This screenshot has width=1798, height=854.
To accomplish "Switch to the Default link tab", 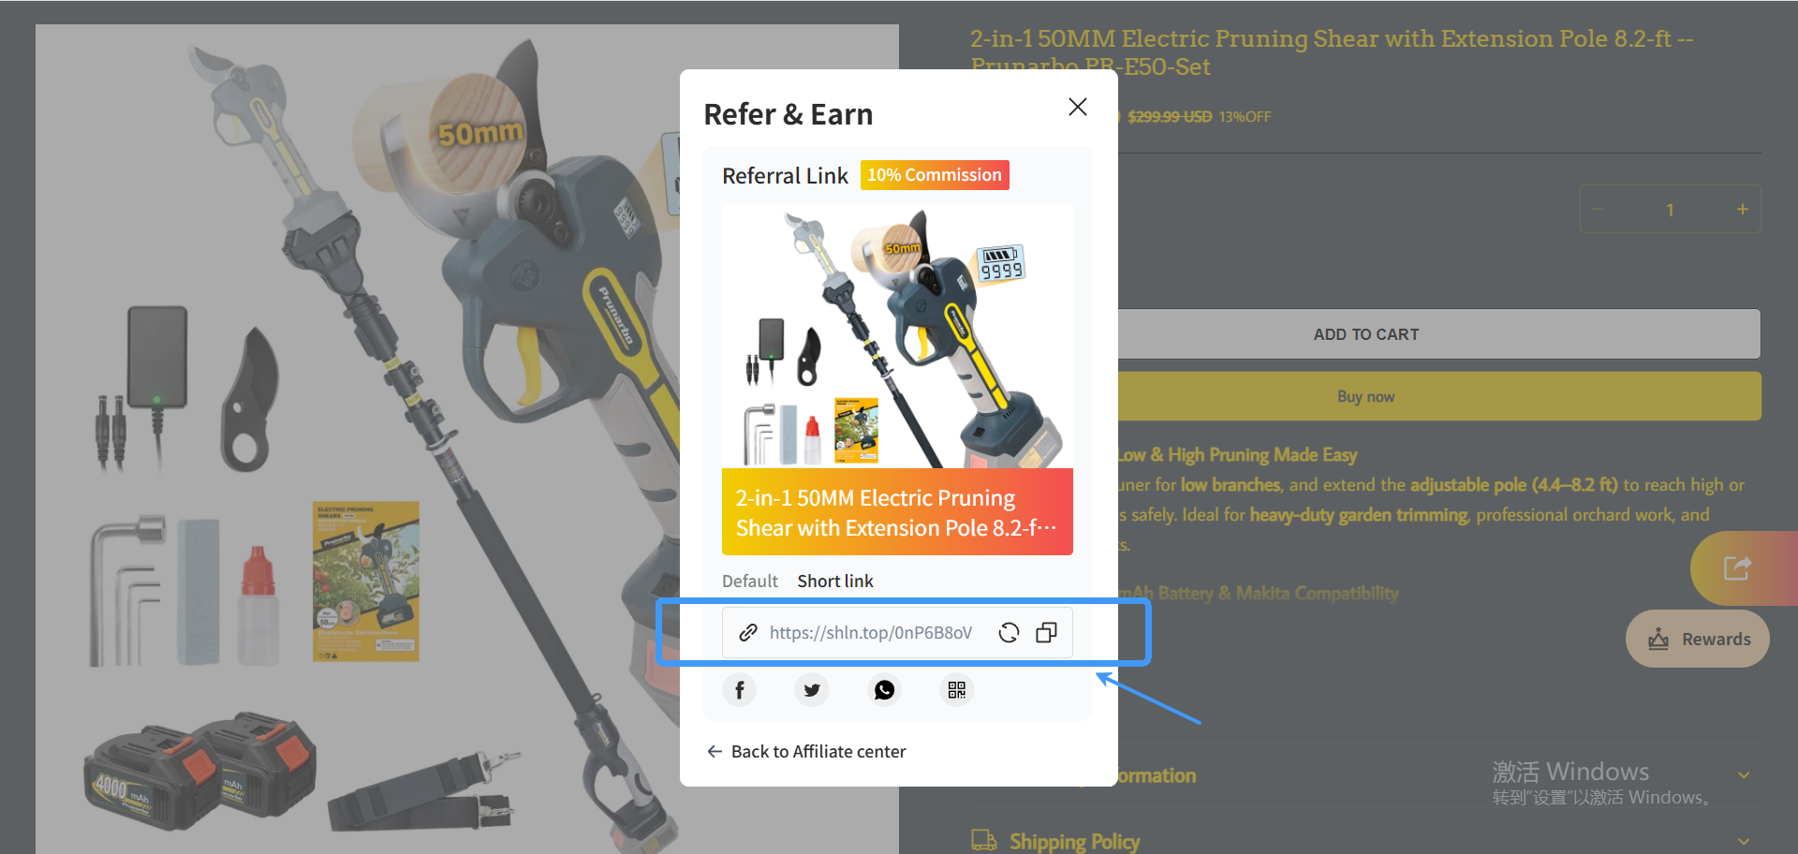I will pyautogui.click(x=750, y=582).
